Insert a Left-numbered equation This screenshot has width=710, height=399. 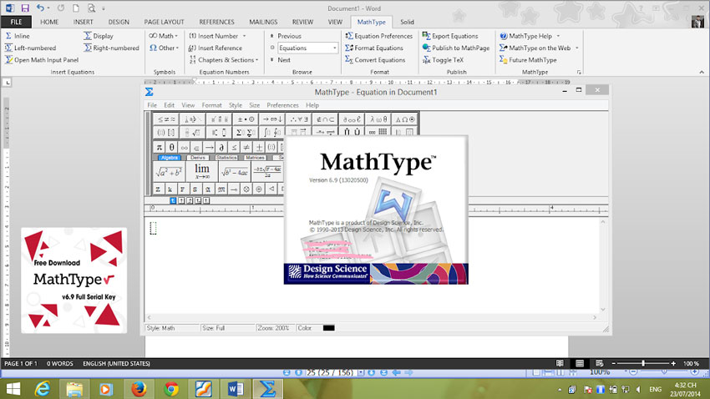point(30,48)
